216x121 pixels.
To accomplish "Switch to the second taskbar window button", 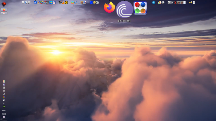I will [x=4, y=13].
